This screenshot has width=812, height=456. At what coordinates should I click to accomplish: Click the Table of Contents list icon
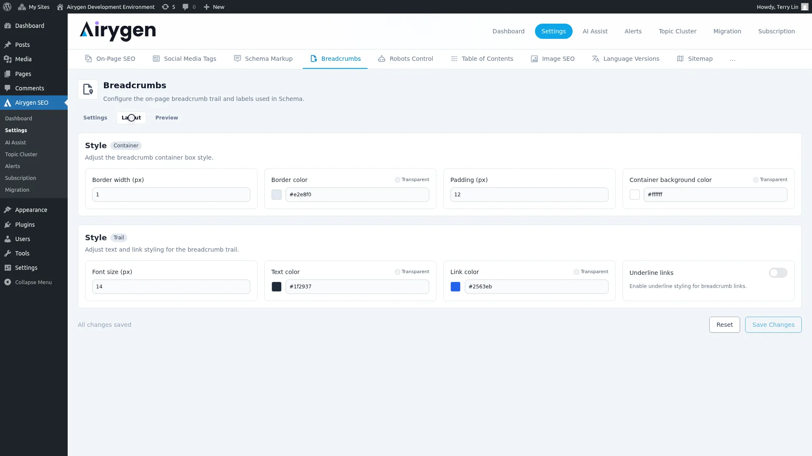click(454, 59)
